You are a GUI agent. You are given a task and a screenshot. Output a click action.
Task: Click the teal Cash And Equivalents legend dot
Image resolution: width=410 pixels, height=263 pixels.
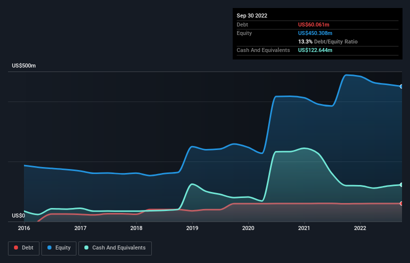pos(86,247)
